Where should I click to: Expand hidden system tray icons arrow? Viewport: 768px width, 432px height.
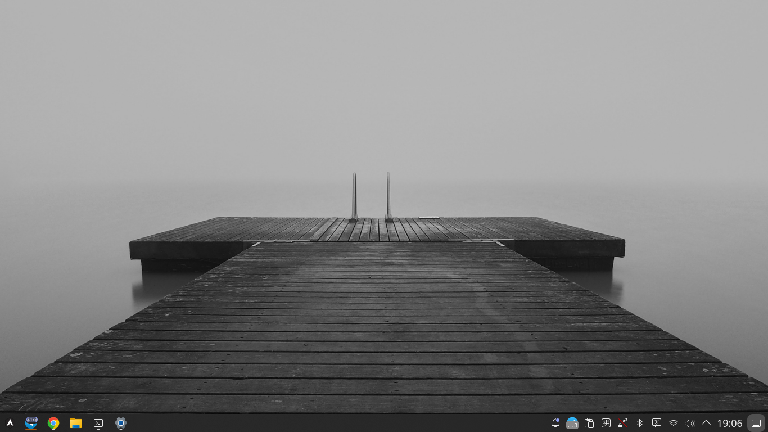pos(706,423)
